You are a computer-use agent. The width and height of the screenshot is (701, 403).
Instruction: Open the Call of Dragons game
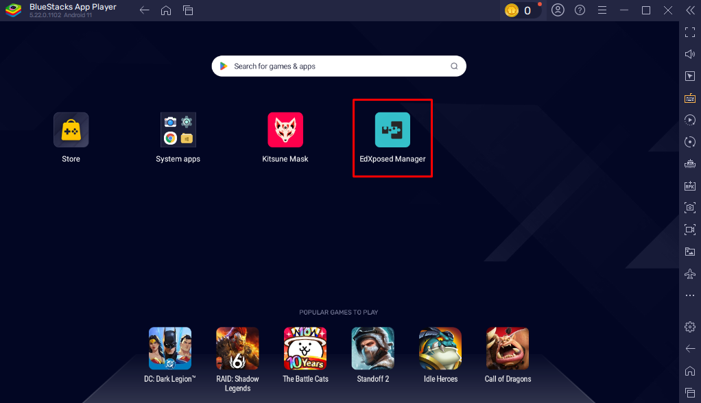pos(508,348)
